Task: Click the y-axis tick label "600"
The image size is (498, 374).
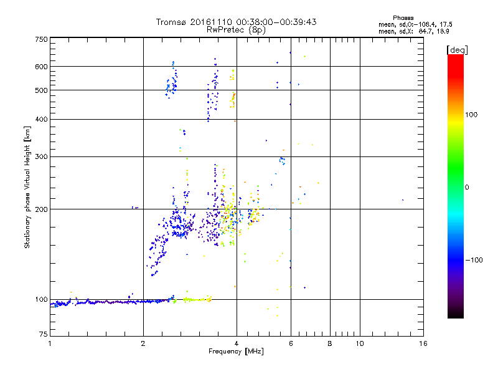Action: coord(41,67)
